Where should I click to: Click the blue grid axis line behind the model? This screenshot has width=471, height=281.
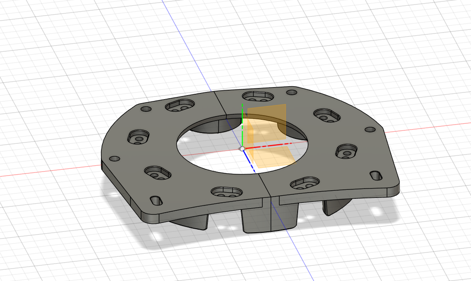click(x=186, y=44)
